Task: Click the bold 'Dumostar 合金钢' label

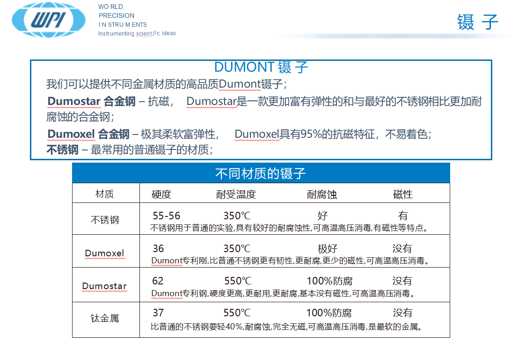Action: click(91, 101)
